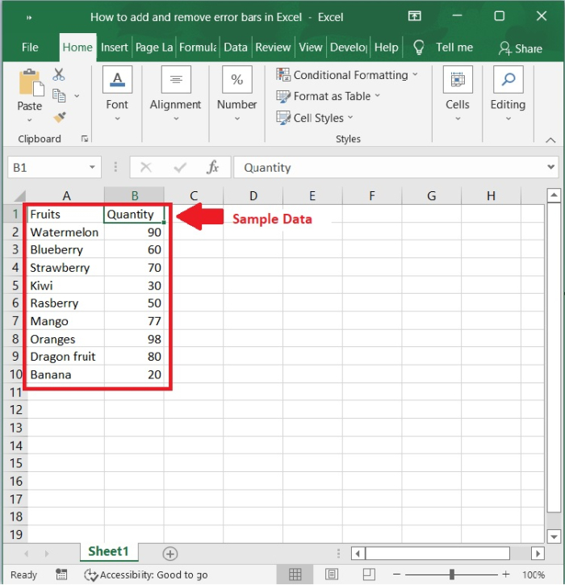Click the Tell me lightbulb icon

(x=419, y=48)
